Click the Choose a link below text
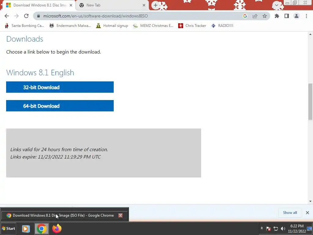The height and width of the screenshot is (235, 313). click(x=53, y=52)
